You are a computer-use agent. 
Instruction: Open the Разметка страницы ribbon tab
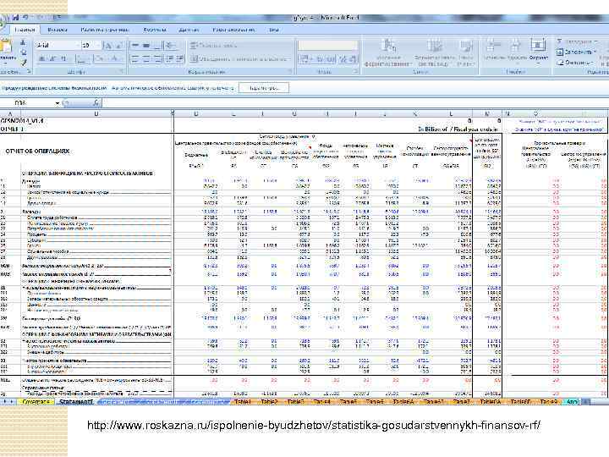pos(105,30)
